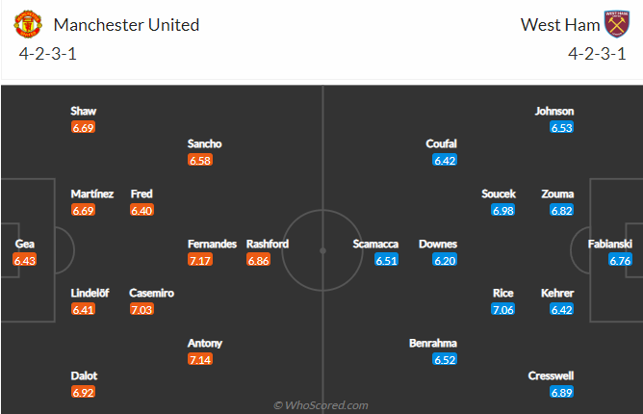Viewport: 643px width, 414px height.
Task: Click Rashford's 6.86 rating badge
Action: (260, 260)
